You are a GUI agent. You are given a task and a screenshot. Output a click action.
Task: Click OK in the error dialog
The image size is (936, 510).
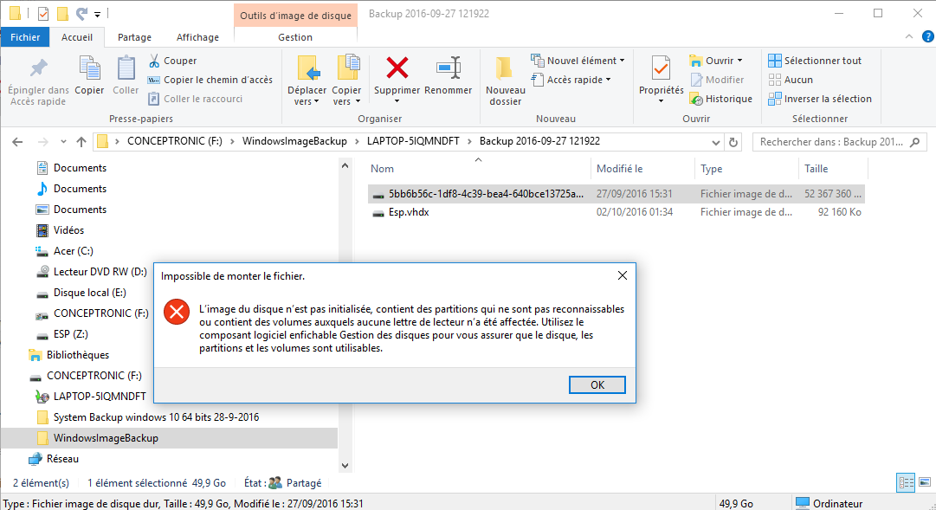(x=597, y=385)
